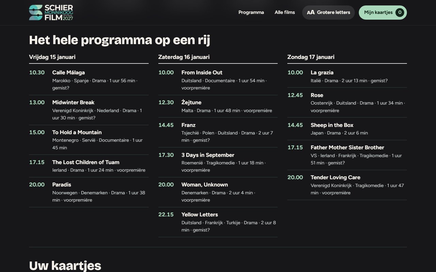This screenshot has width=436, height=272.
Task: Click the 'Uw kaartjes' heading
Action: [65, 265]
